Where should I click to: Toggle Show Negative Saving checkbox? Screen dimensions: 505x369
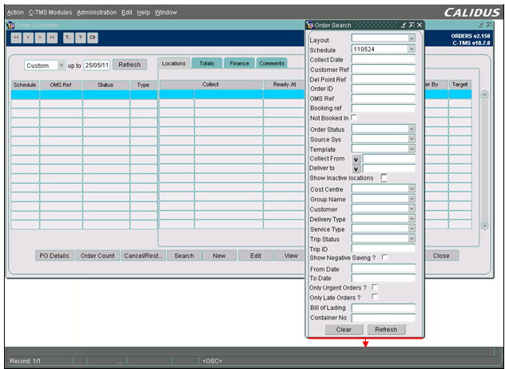click(x=384, y=257)
